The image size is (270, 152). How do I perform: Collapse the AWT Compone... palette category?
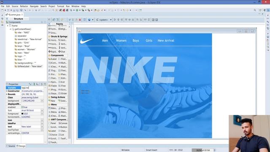pos(58,119)
